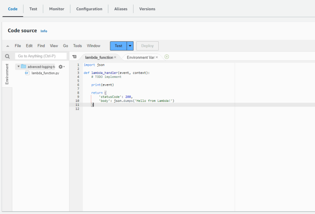Click the 'print(event)' line
Screen dimensions: 315x214
[102, 85]
